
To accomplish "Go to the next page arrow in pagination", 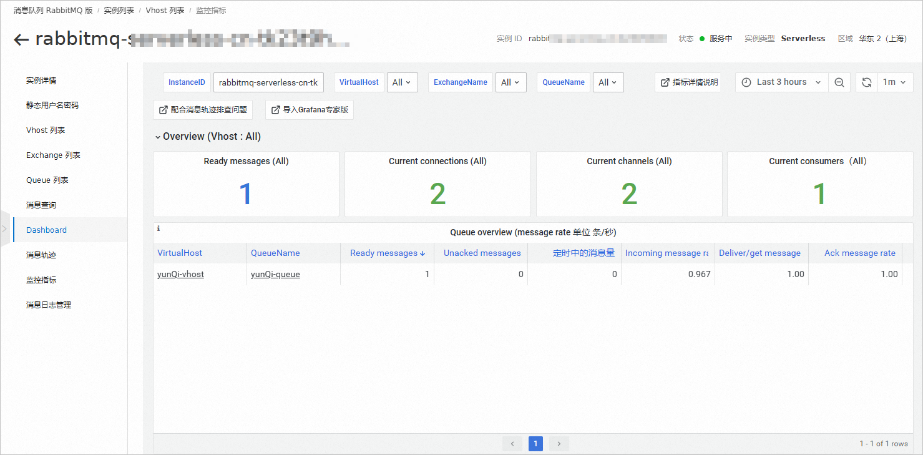I will (x=559, y=444).
